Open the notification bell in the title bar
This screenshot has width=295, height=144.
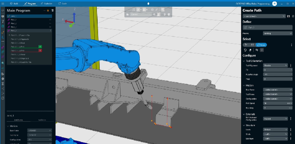148,4
